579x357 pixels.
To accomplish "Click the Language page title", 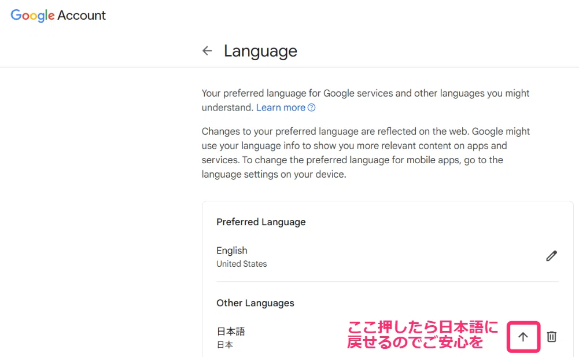I will tap(260, 51).
